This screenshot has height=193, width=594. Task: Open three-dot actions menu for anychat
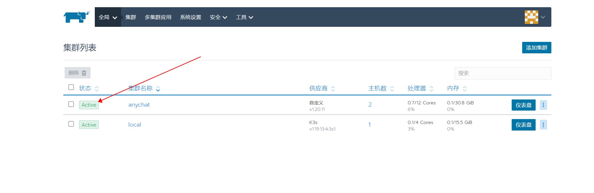pos(543,105)
